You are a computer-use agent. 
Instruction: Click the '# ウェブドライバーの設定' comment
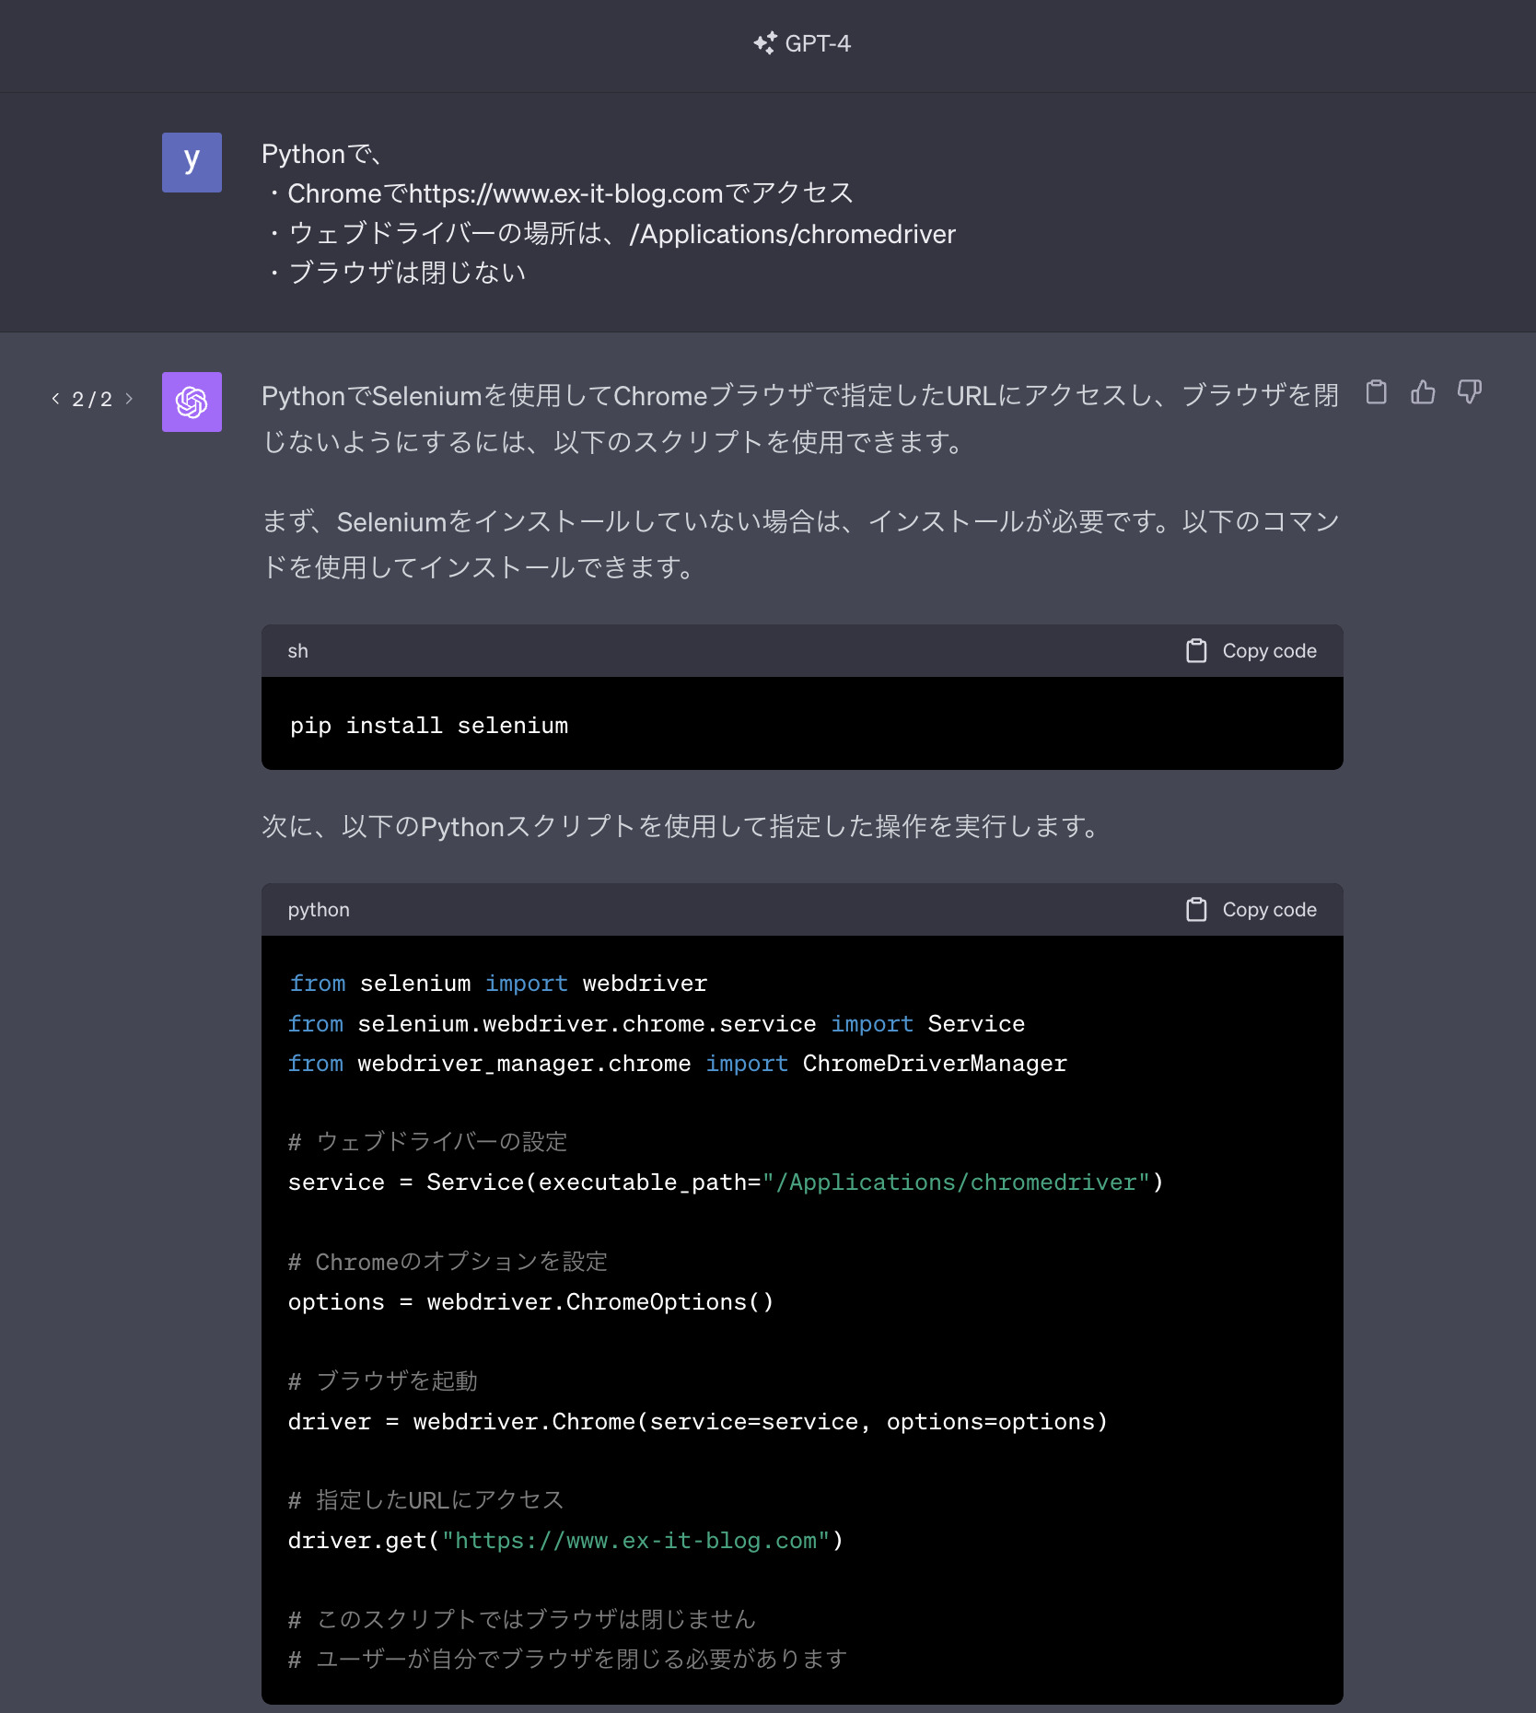tap(427, 1142)
